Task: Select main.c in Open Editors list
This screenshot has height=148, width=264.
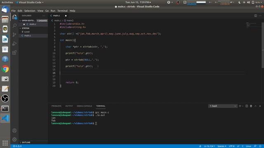Action: click(x=33, y=24)
